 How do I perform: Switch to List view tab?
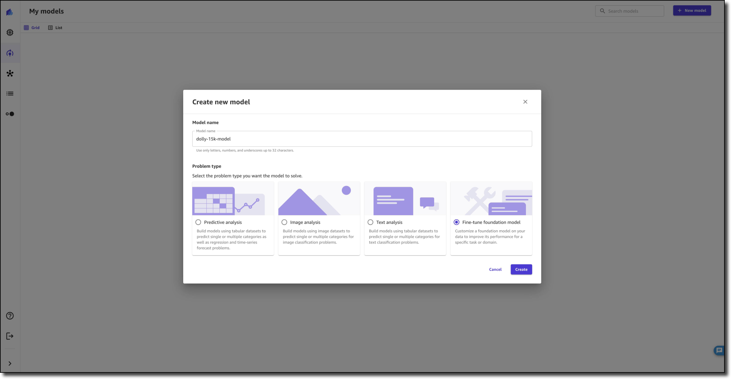[55, 28]
